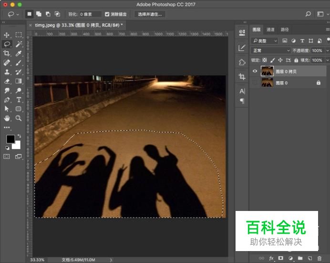Select the Dodge tool
This screenshot has width=330, height=263.
(x=19, y=90)
